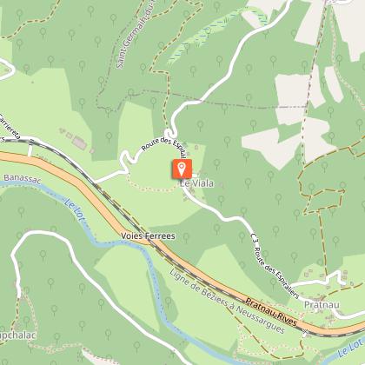Select the Banassac label near the river
The width and height of the screenshot is (365, 365).
[x=23, y=179]
